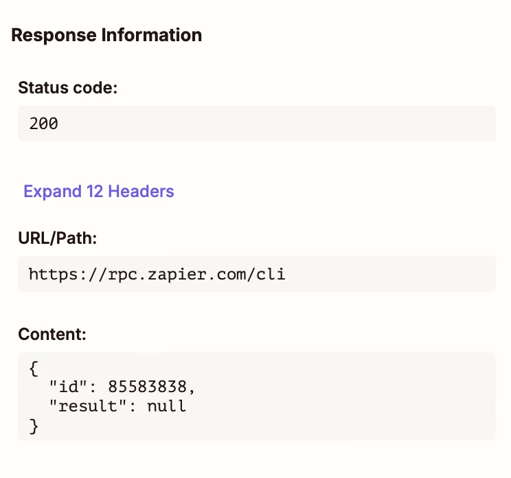This screenshot has width=511, height=478.
Task: Select the rpc.zapier.com URL field
Action: [x=257, y=274]
